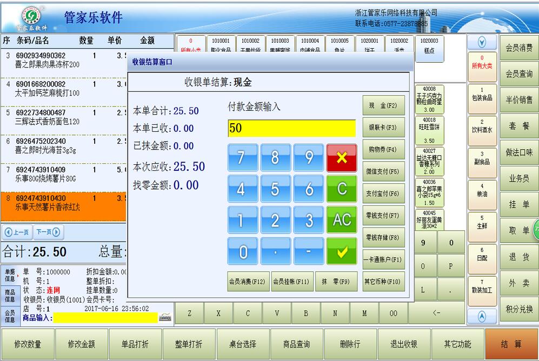539x361 pixels.
Task: Click 删除行 at the bottom bar
Action: pos(350,344)
